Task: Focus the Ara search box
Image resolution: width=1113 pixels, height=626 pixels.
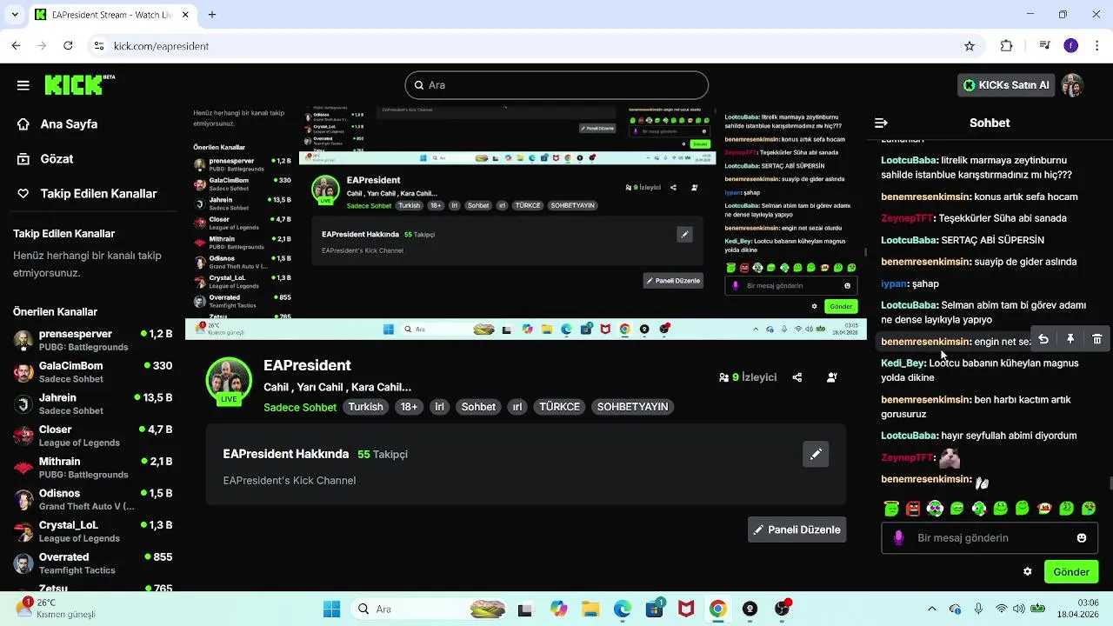Action: 556,85
